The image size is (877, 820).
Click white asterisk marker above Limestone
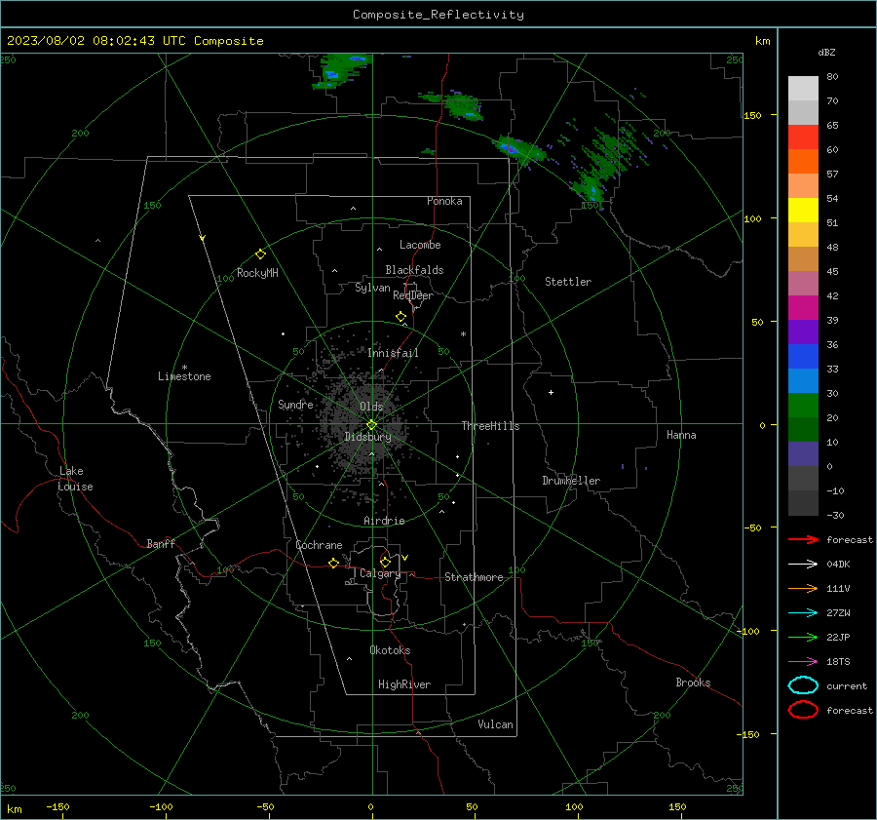[x=184, y=368]
